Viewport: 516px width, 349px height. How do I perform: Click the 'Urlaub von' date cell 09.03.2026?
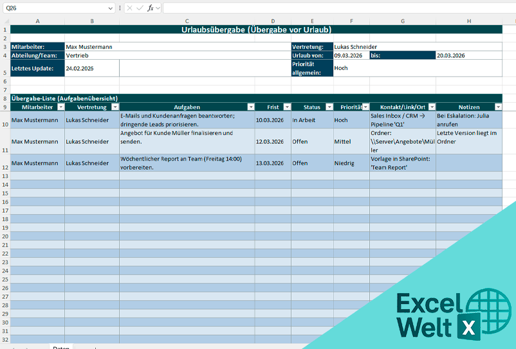point(351,55)
